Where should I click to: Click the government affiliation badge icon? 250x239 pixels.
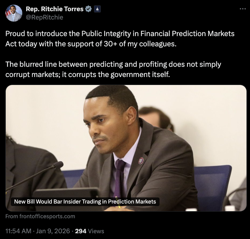point(98,9)
